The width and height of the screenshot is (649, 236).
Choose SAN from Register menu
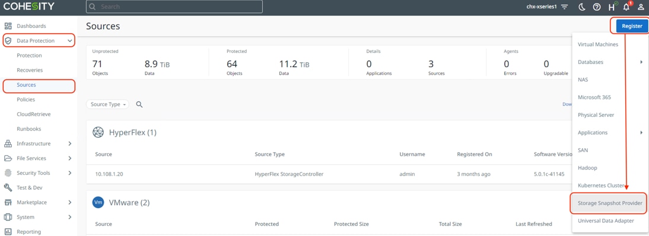coord(583,150)
